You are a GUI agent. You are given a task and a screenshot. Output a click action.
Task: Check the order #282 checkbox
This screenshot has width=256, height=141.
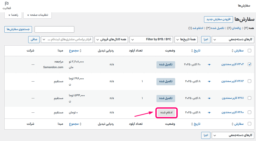tap(249, 81)
